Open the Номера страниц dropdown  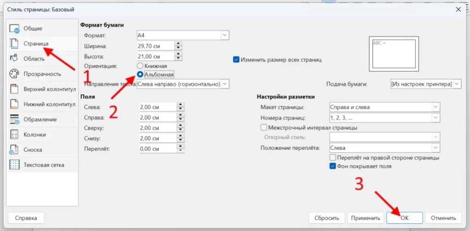385,118
